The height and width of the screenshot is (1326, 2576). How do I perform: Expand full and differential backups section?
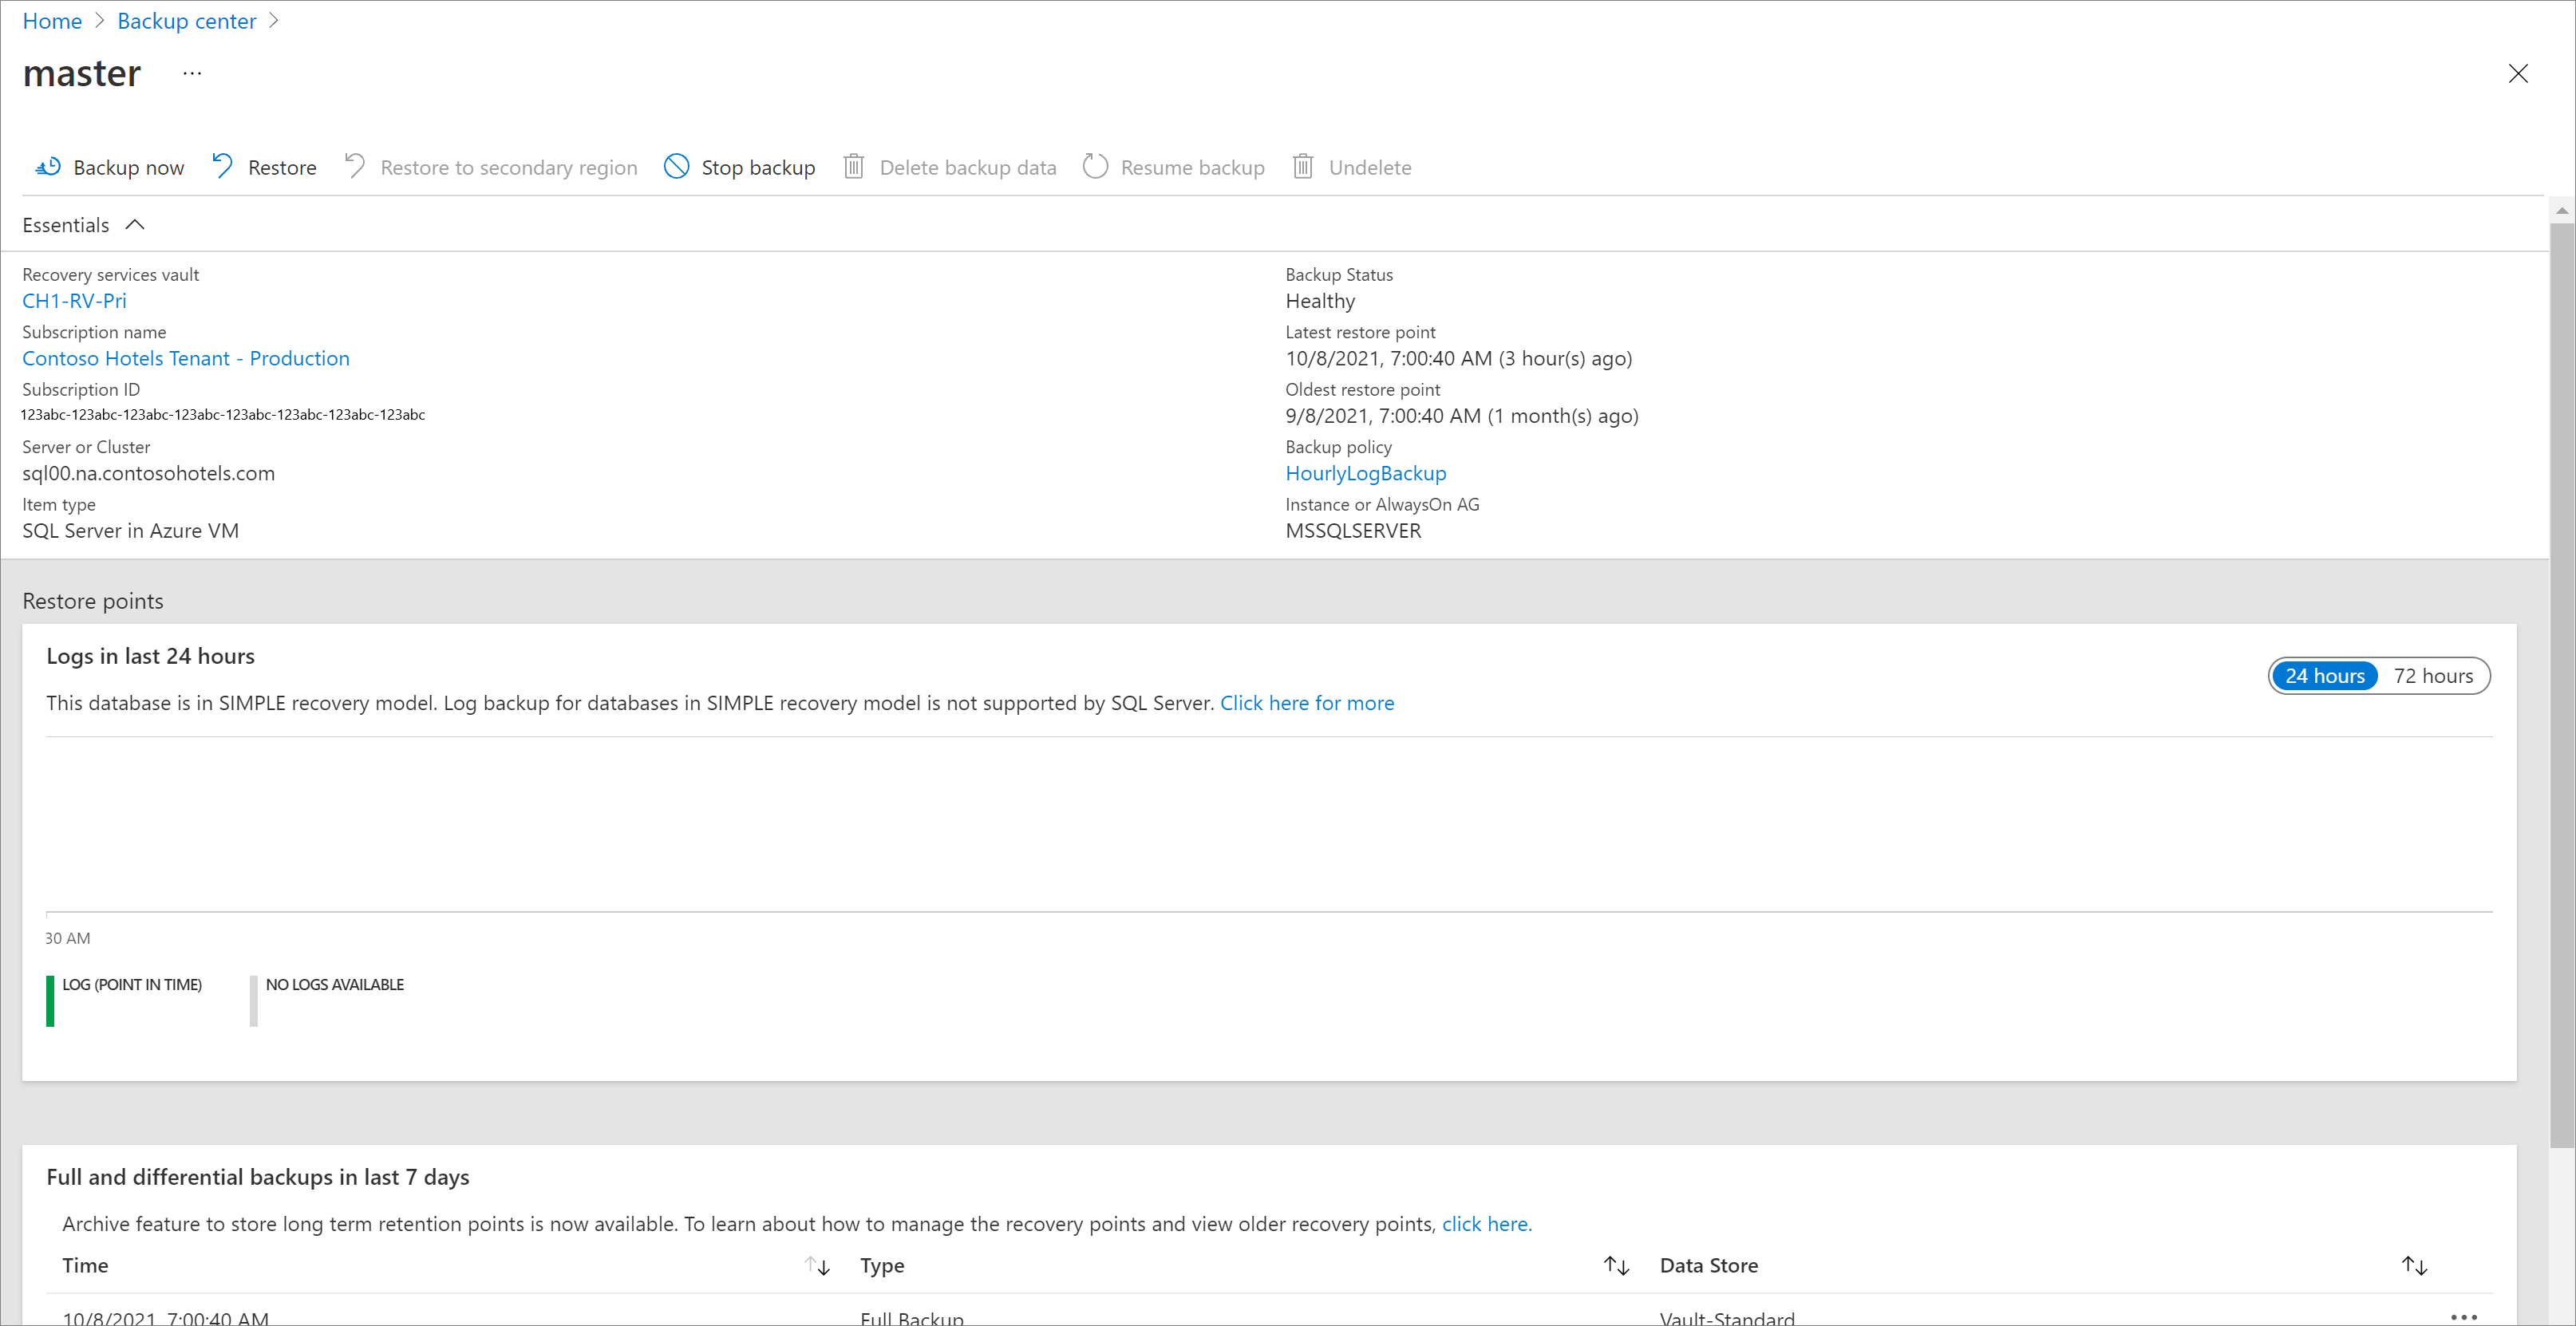point(259,1177)
